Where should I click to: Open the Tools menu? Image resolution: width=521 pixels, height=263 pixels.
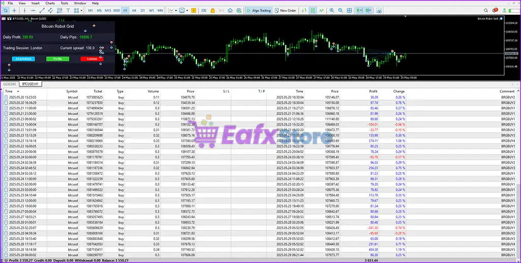click(65, 3)
